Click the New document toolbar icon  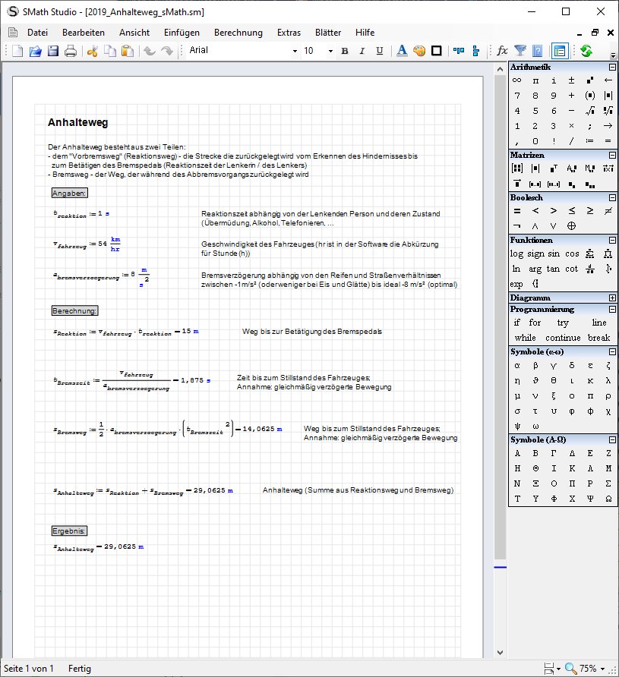pyautogui.click(x=17, y=51)
